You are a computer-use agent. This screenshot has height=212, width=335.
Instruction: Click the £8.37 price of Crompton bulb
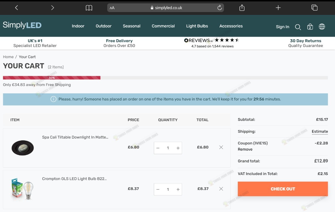point(133,189)
